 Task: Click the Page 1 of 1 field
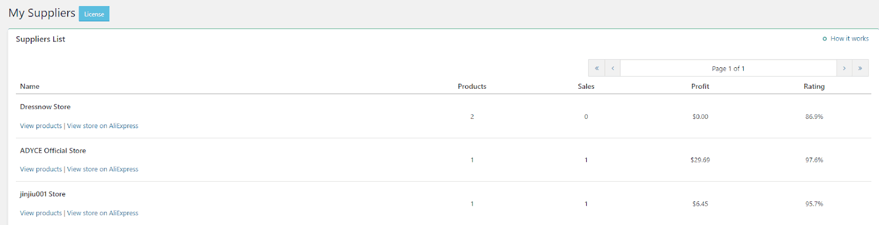tap(728, 68)
